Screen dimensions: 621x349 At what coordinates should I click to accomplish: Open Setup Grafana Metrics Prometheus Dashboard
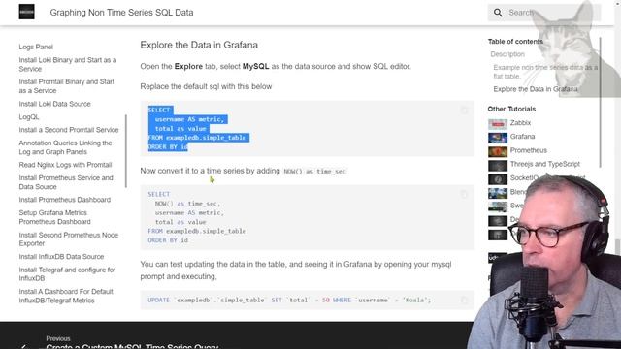pos(54,217)
